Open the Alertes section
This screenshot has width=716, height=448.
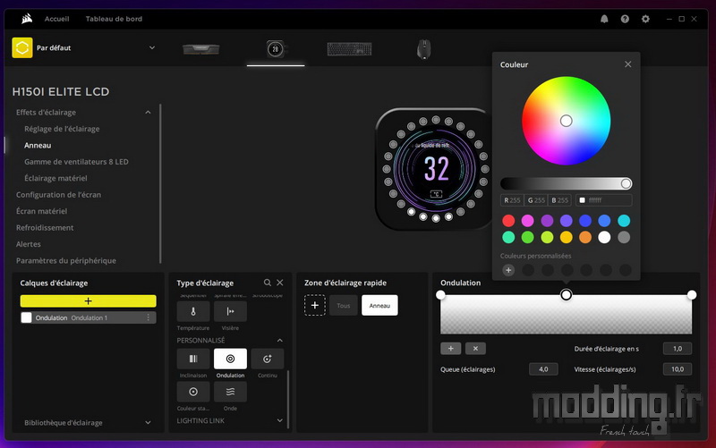coord(29,243)
